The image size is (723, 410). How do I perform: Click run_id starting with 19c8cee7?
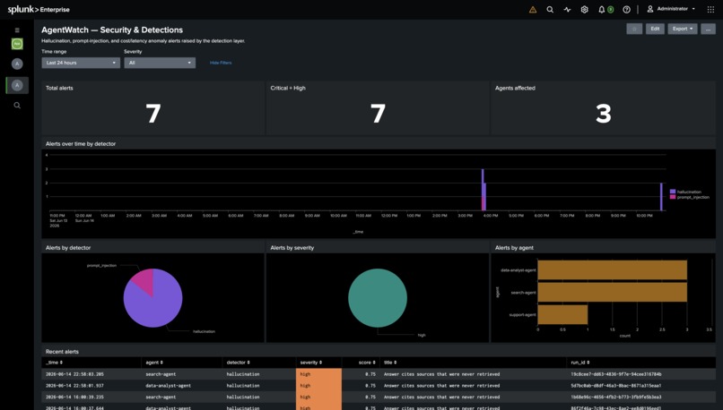point(616,374)
